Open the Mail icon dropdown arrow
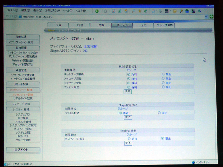The image size is (223, 167). pyautogui.click(x=156, y=11)
